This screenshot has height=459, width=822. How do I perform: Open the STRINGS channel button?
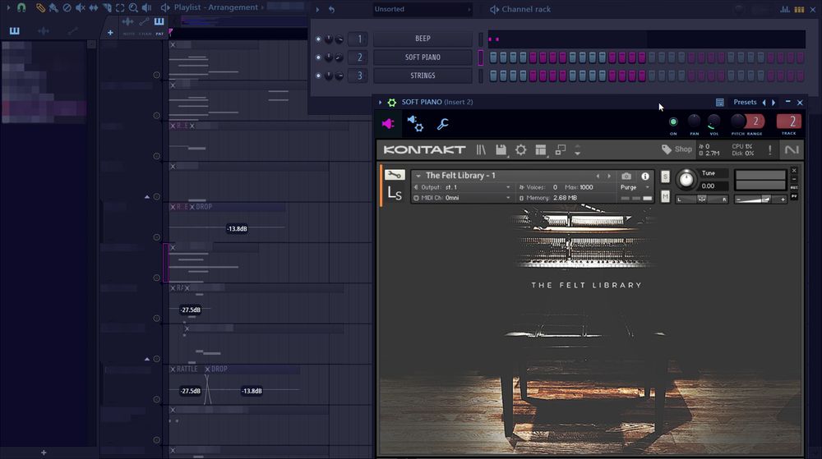(x=423, y=76)
